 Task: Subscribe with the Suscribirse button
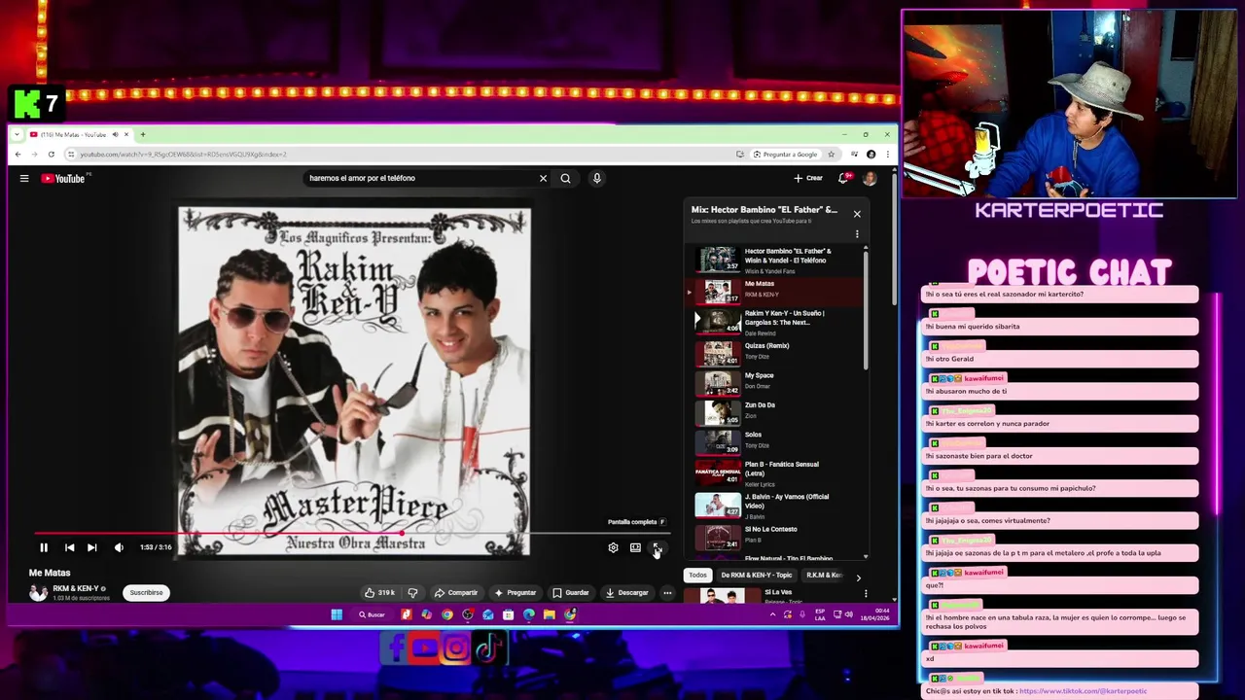click(x=147, y=592)
